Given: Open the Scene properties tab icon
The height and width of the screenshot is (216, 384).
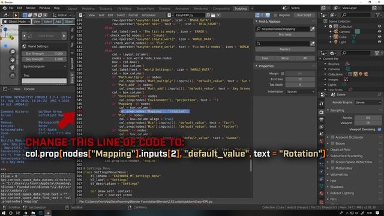Looking at the screenshot, I should (x=322, y=134).
